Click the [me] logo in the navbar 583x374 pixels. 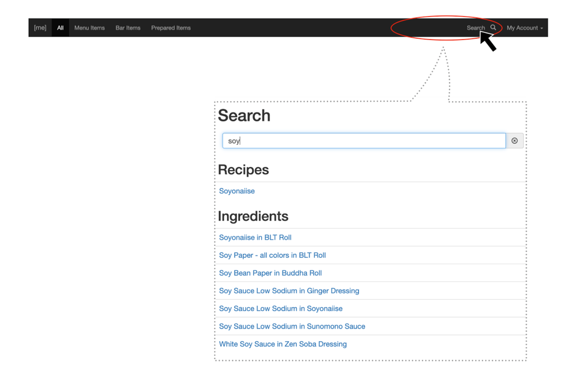(x=40, y=28)
